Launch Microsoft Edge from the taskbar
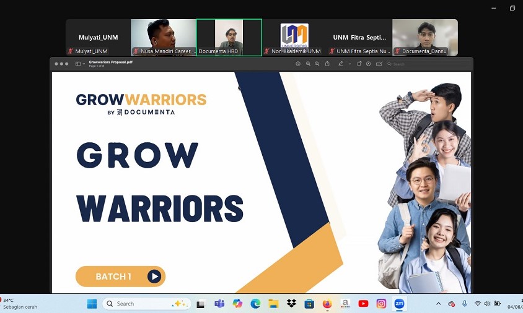 [255, 304]
